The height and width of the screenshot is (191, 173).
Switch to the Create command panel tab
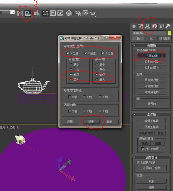[x=134, y=26]
